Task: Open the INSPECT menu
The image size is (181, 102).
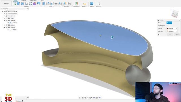Action: coord(85,6)
